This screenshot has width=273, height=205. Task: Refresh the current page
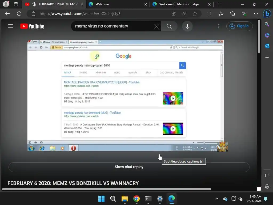coord(19,14)
